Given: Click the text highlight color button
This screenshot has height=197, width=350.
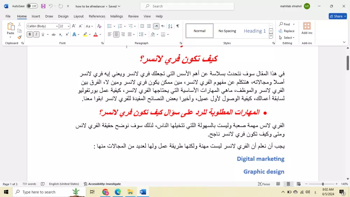Looking at the screenshot, I should click(85, 34).
